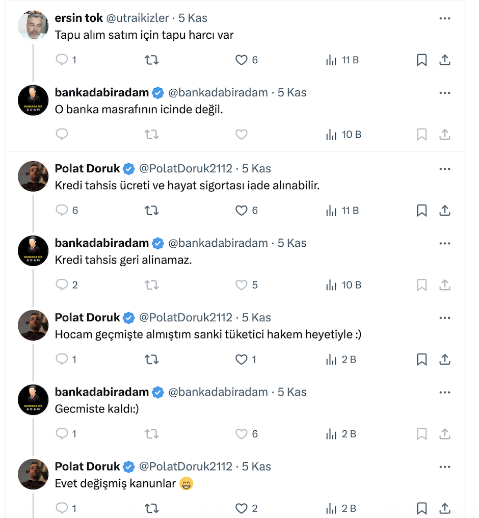Like the 'Gecmiste kaldı:)' reply
This screenshot has height=518, width=479.
242,434
